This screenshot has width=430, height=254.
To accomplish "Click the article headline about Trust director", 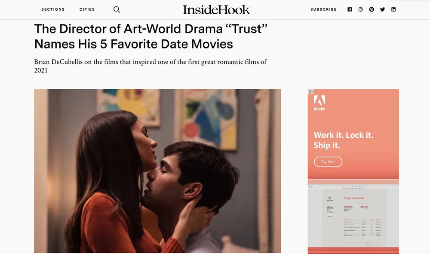I will tap(151, 36).
